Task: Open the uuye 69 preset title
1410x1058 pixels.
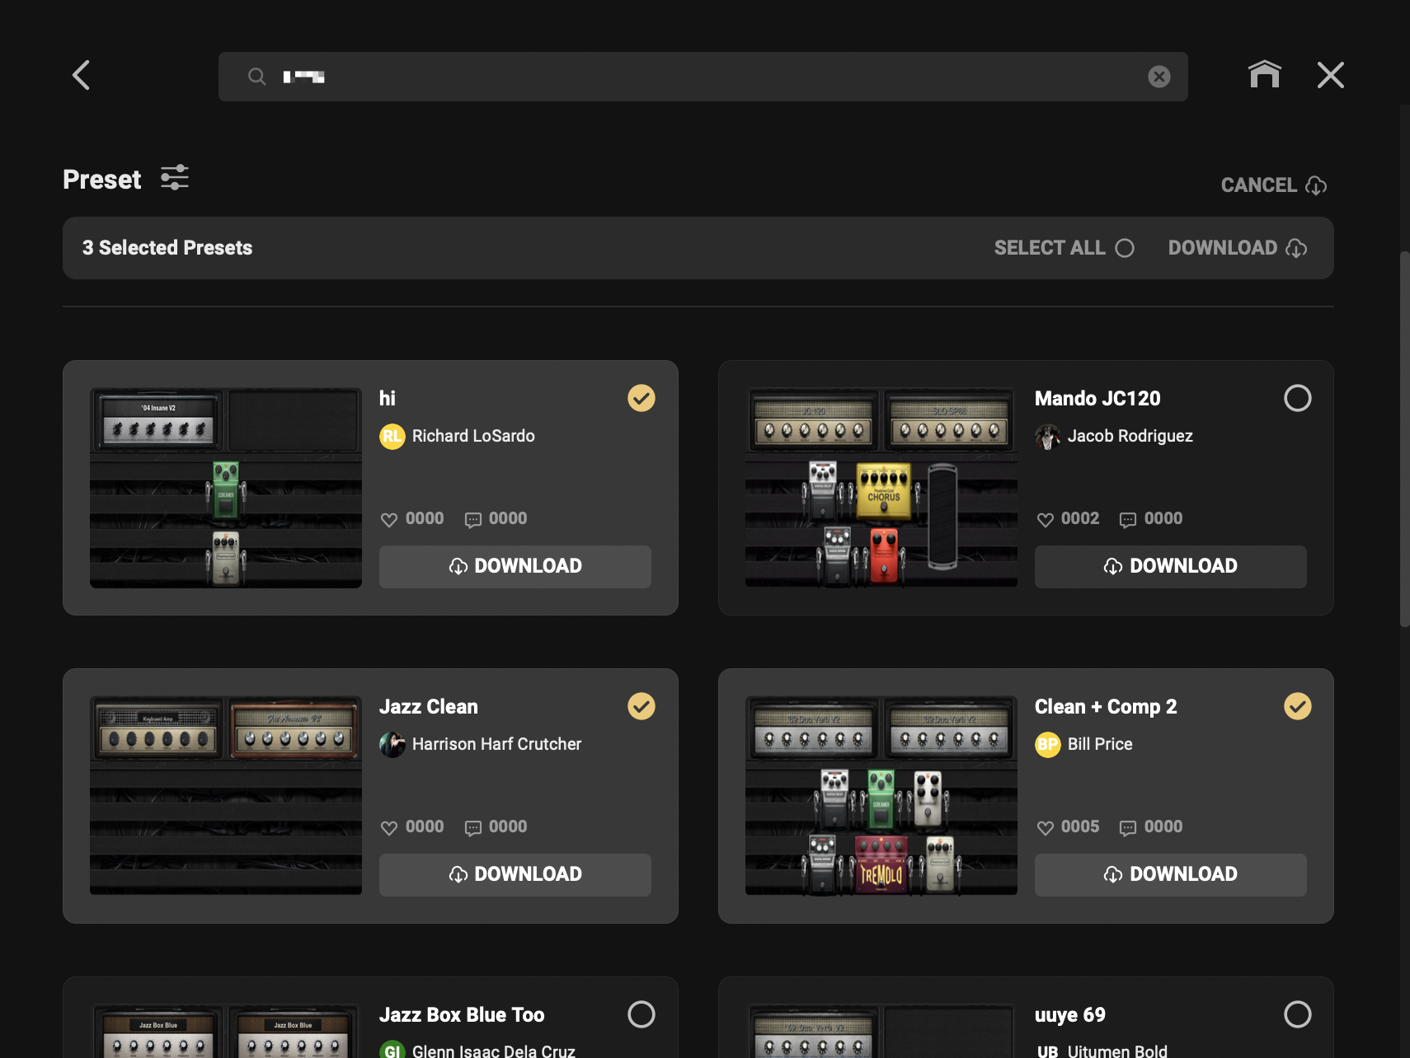Action: pyautogui.click(x=1070, y=1015)
